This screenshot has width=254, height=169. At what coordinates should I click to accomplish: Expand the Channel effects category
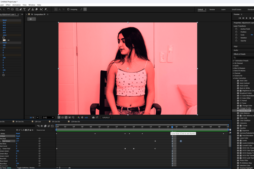[233, 73]
